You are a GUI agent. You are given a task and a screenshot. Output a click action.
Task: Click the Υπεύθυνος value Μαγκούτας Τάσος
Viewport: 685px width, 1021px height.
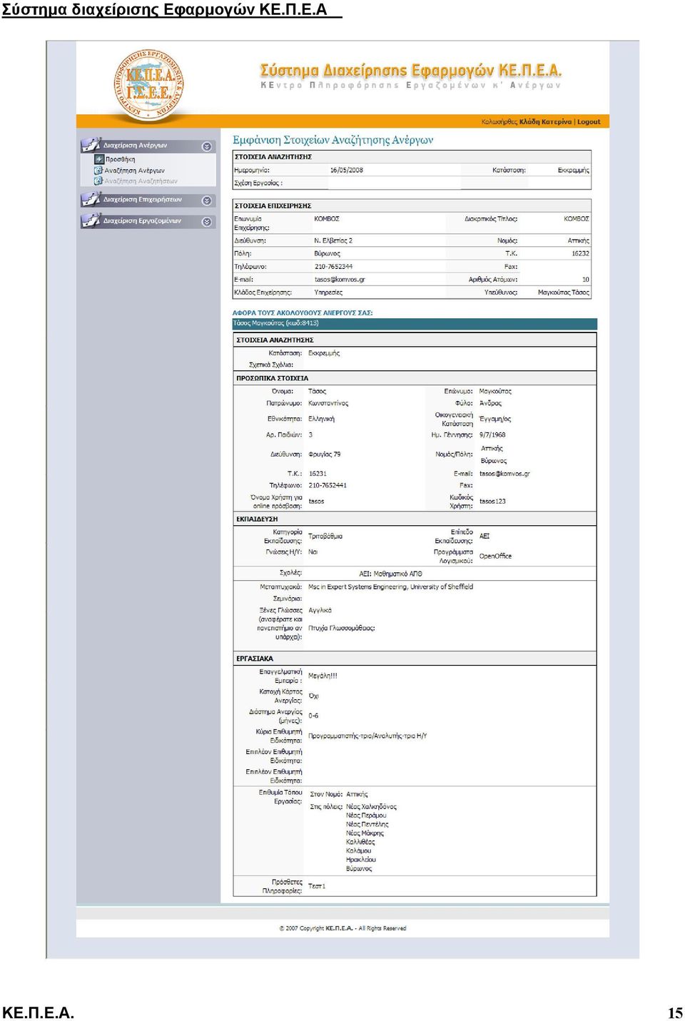click(564, 293)
